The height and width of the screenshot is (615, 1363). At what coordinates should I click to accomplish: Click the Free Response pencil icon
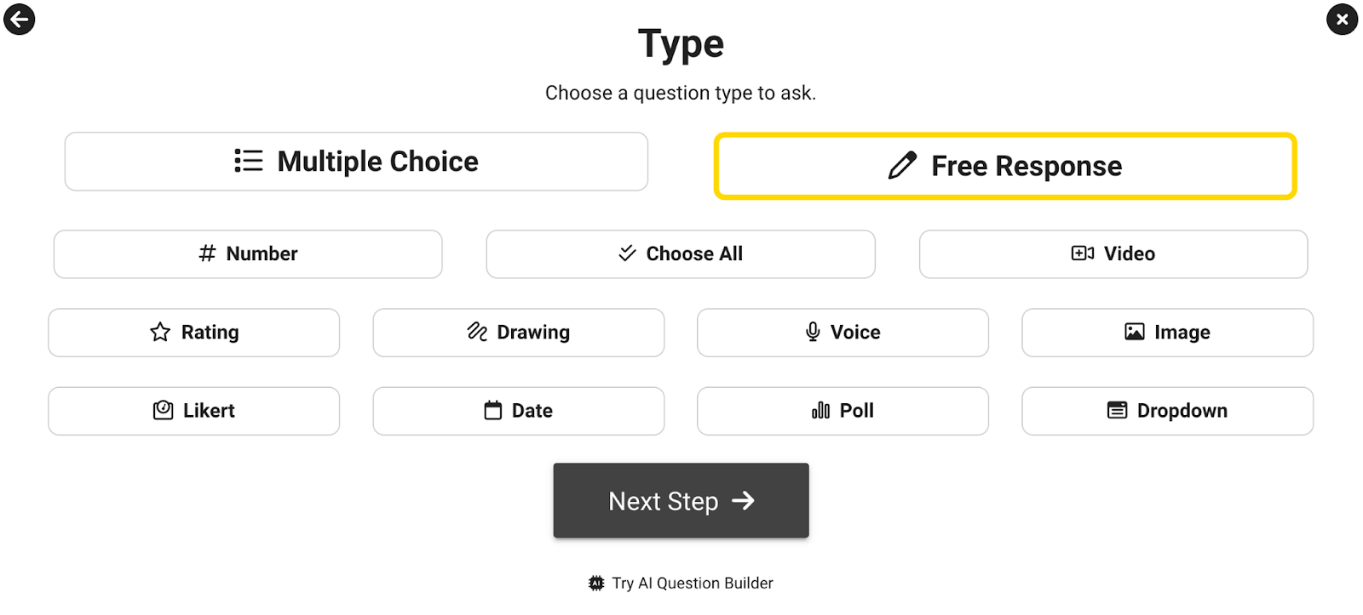(x=902, y=165)
